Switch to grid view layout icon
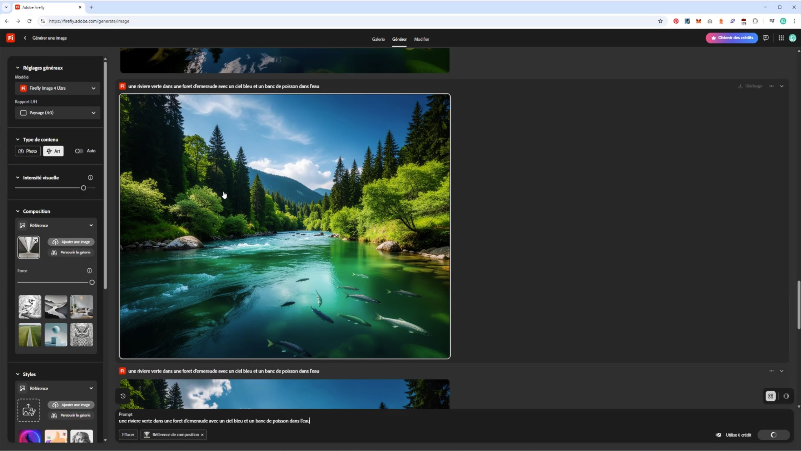 (x=770, y=396)
